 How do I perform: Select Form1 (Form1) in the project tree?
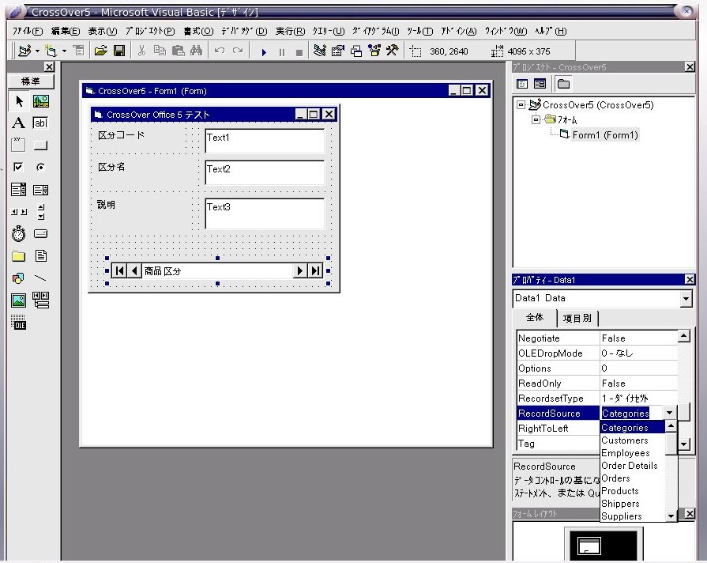point(605,134)
